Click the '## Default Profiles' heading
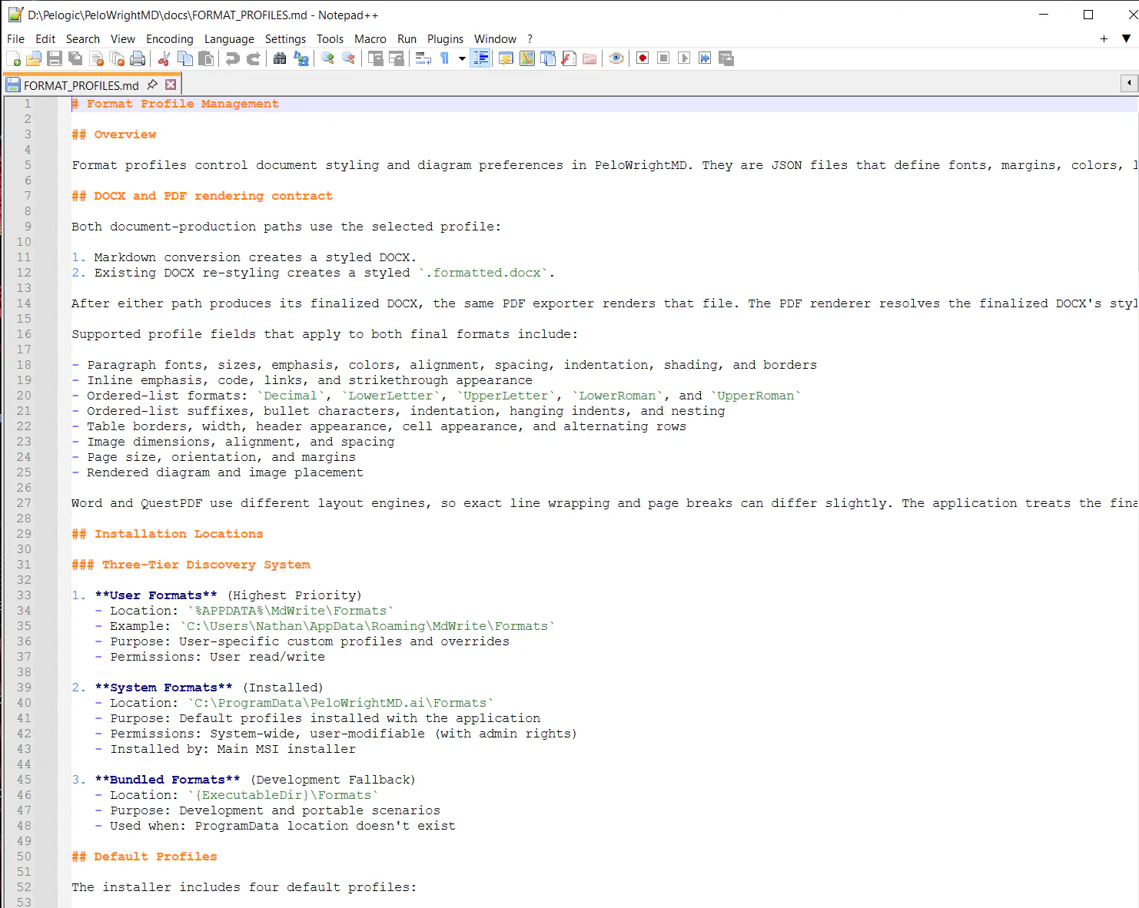The image size is (1139, 908). pyautogui.click(x=144, y=857)
